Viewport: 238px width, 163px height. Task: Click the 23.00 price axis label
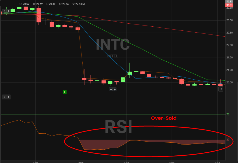pyautogui.click(x=230, y=20)
